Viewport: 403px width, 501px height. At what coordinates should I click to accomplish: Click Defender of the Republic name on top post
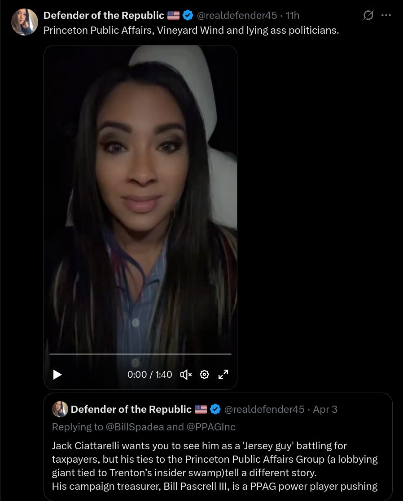click(104, 15)
